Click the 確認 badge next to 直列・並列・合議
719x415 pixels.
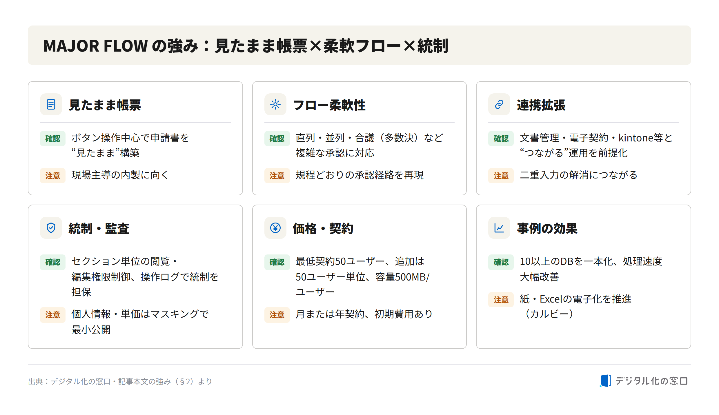pos(277,139)
